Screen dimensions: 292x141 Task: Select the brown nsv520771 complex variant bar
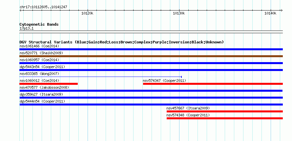point(151,56)
